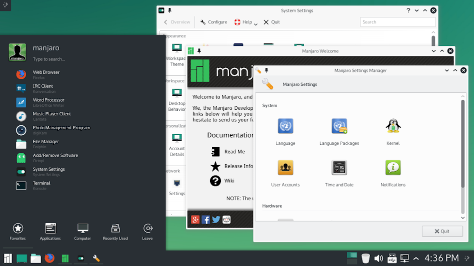The width and height of the screenshot is (474, 266).
Task: Toggle the pin on Manjaro Settings Manager titlebar
Action: (266, 70)
